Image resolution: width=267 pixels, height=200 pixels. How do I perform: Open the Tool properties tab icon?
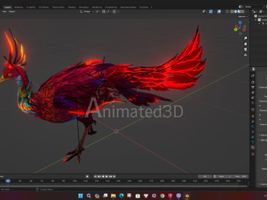(x=253, y=76)
